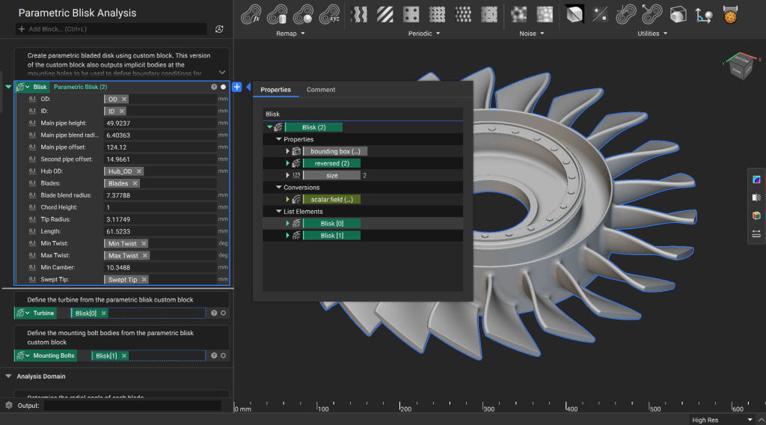Image resolution: width=766 pixels, height=425 pixels.
Task: Open the Periodic dropdown menu
Action: (x=424, y=34)
